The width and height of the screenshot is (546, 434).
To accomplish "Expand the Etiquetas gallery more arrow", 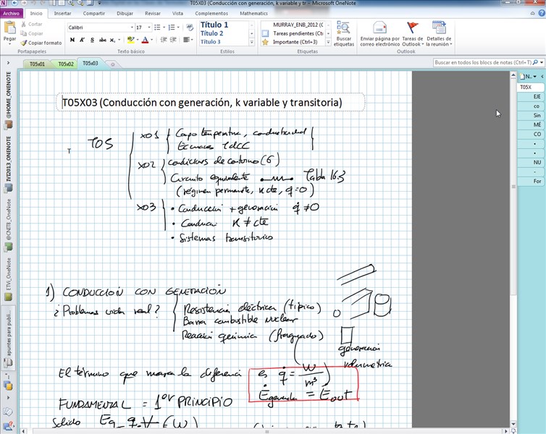I will [x=328, y=42].
